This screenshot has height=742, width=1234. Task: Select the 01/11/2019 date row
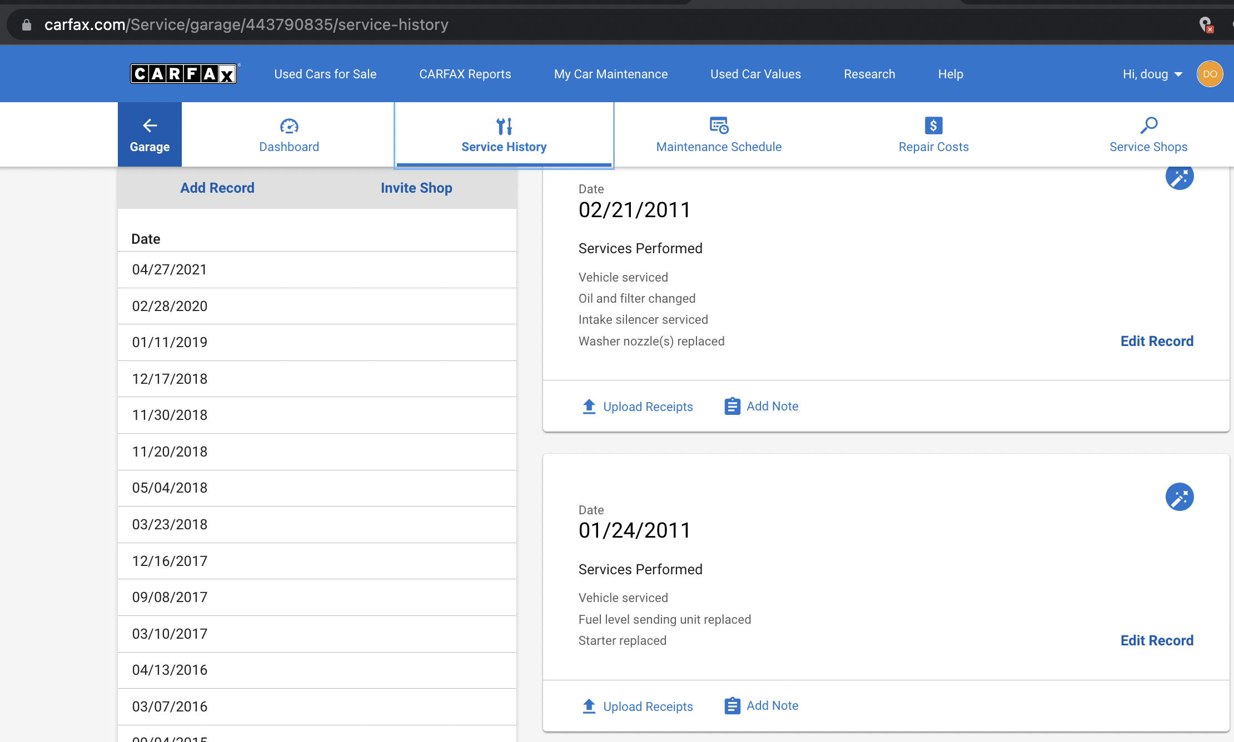[317, 342]
